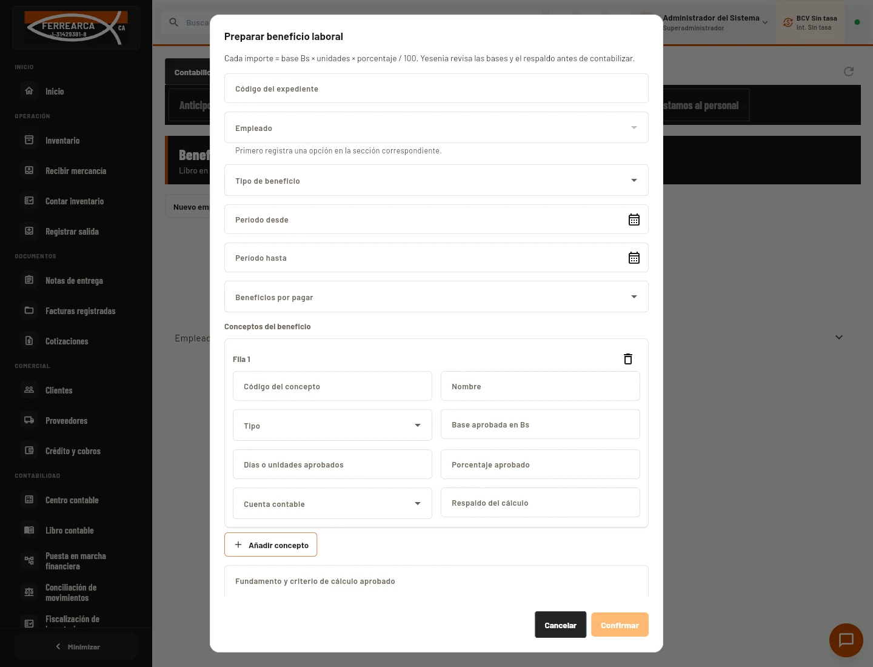
Task: Switch to the Préstamos al personal tab
Action: pos(701,106)
